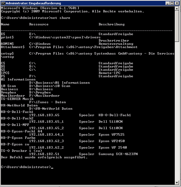Click 'Der Befehl wurde erfolgreich ausgeführt.' line
This screenshot has width=181, height=187.
point(44,157)
